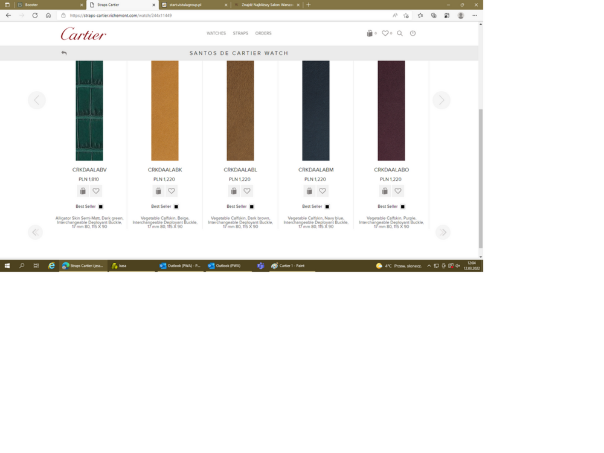Add CRKDAALABV strap to shopping bag
This screenshot has width=604, height=453.
(83, 191)
